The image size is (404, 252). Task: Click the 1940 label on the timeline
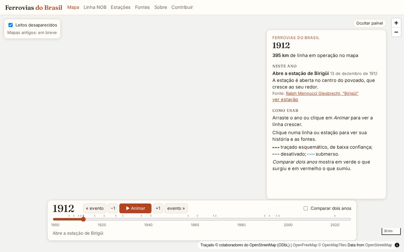coord(148,225)
